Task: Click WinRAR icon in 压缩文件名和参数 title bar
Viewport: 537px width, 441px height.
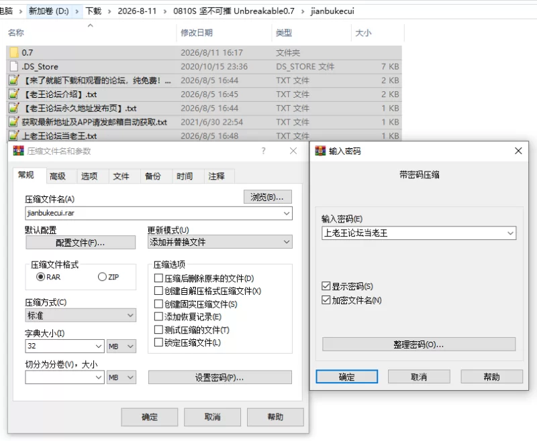Action: pyautogui.click(x=19, y=151)
